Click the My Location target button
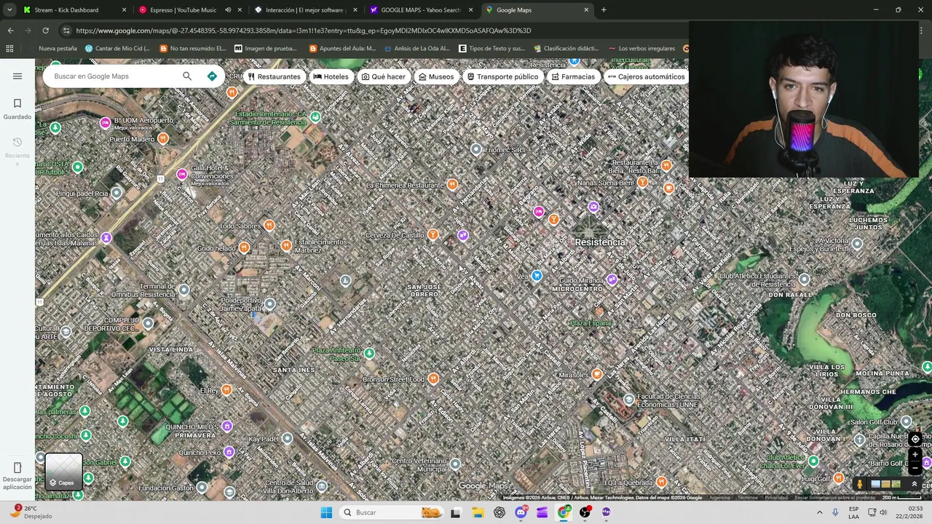 [x=915, y=439]
